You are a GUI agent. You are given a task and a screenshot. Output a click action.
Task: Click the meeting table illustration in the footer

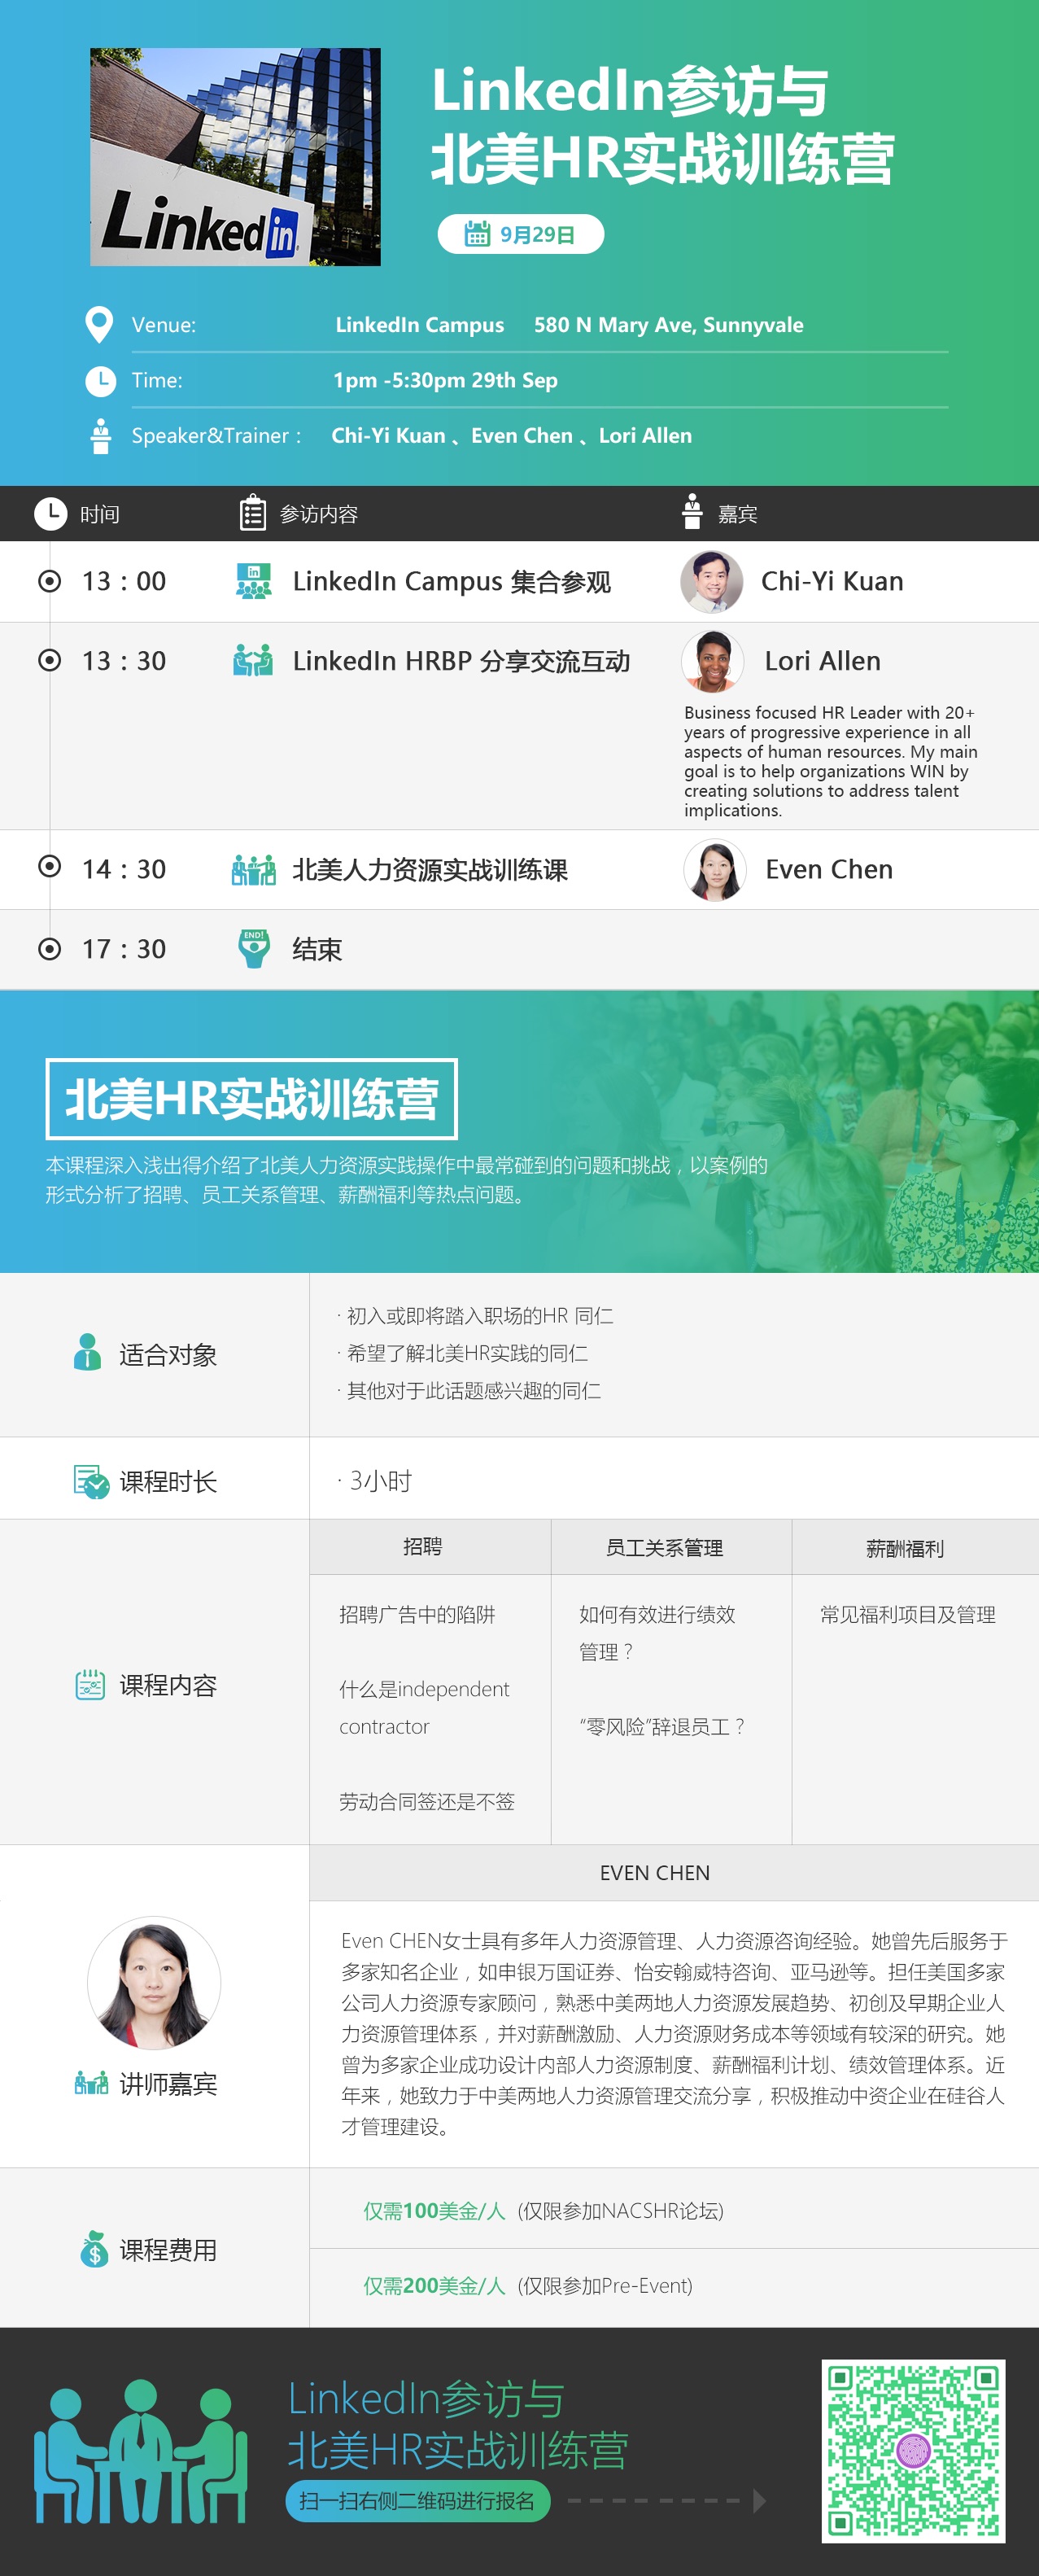click(x=141, y=2451)
